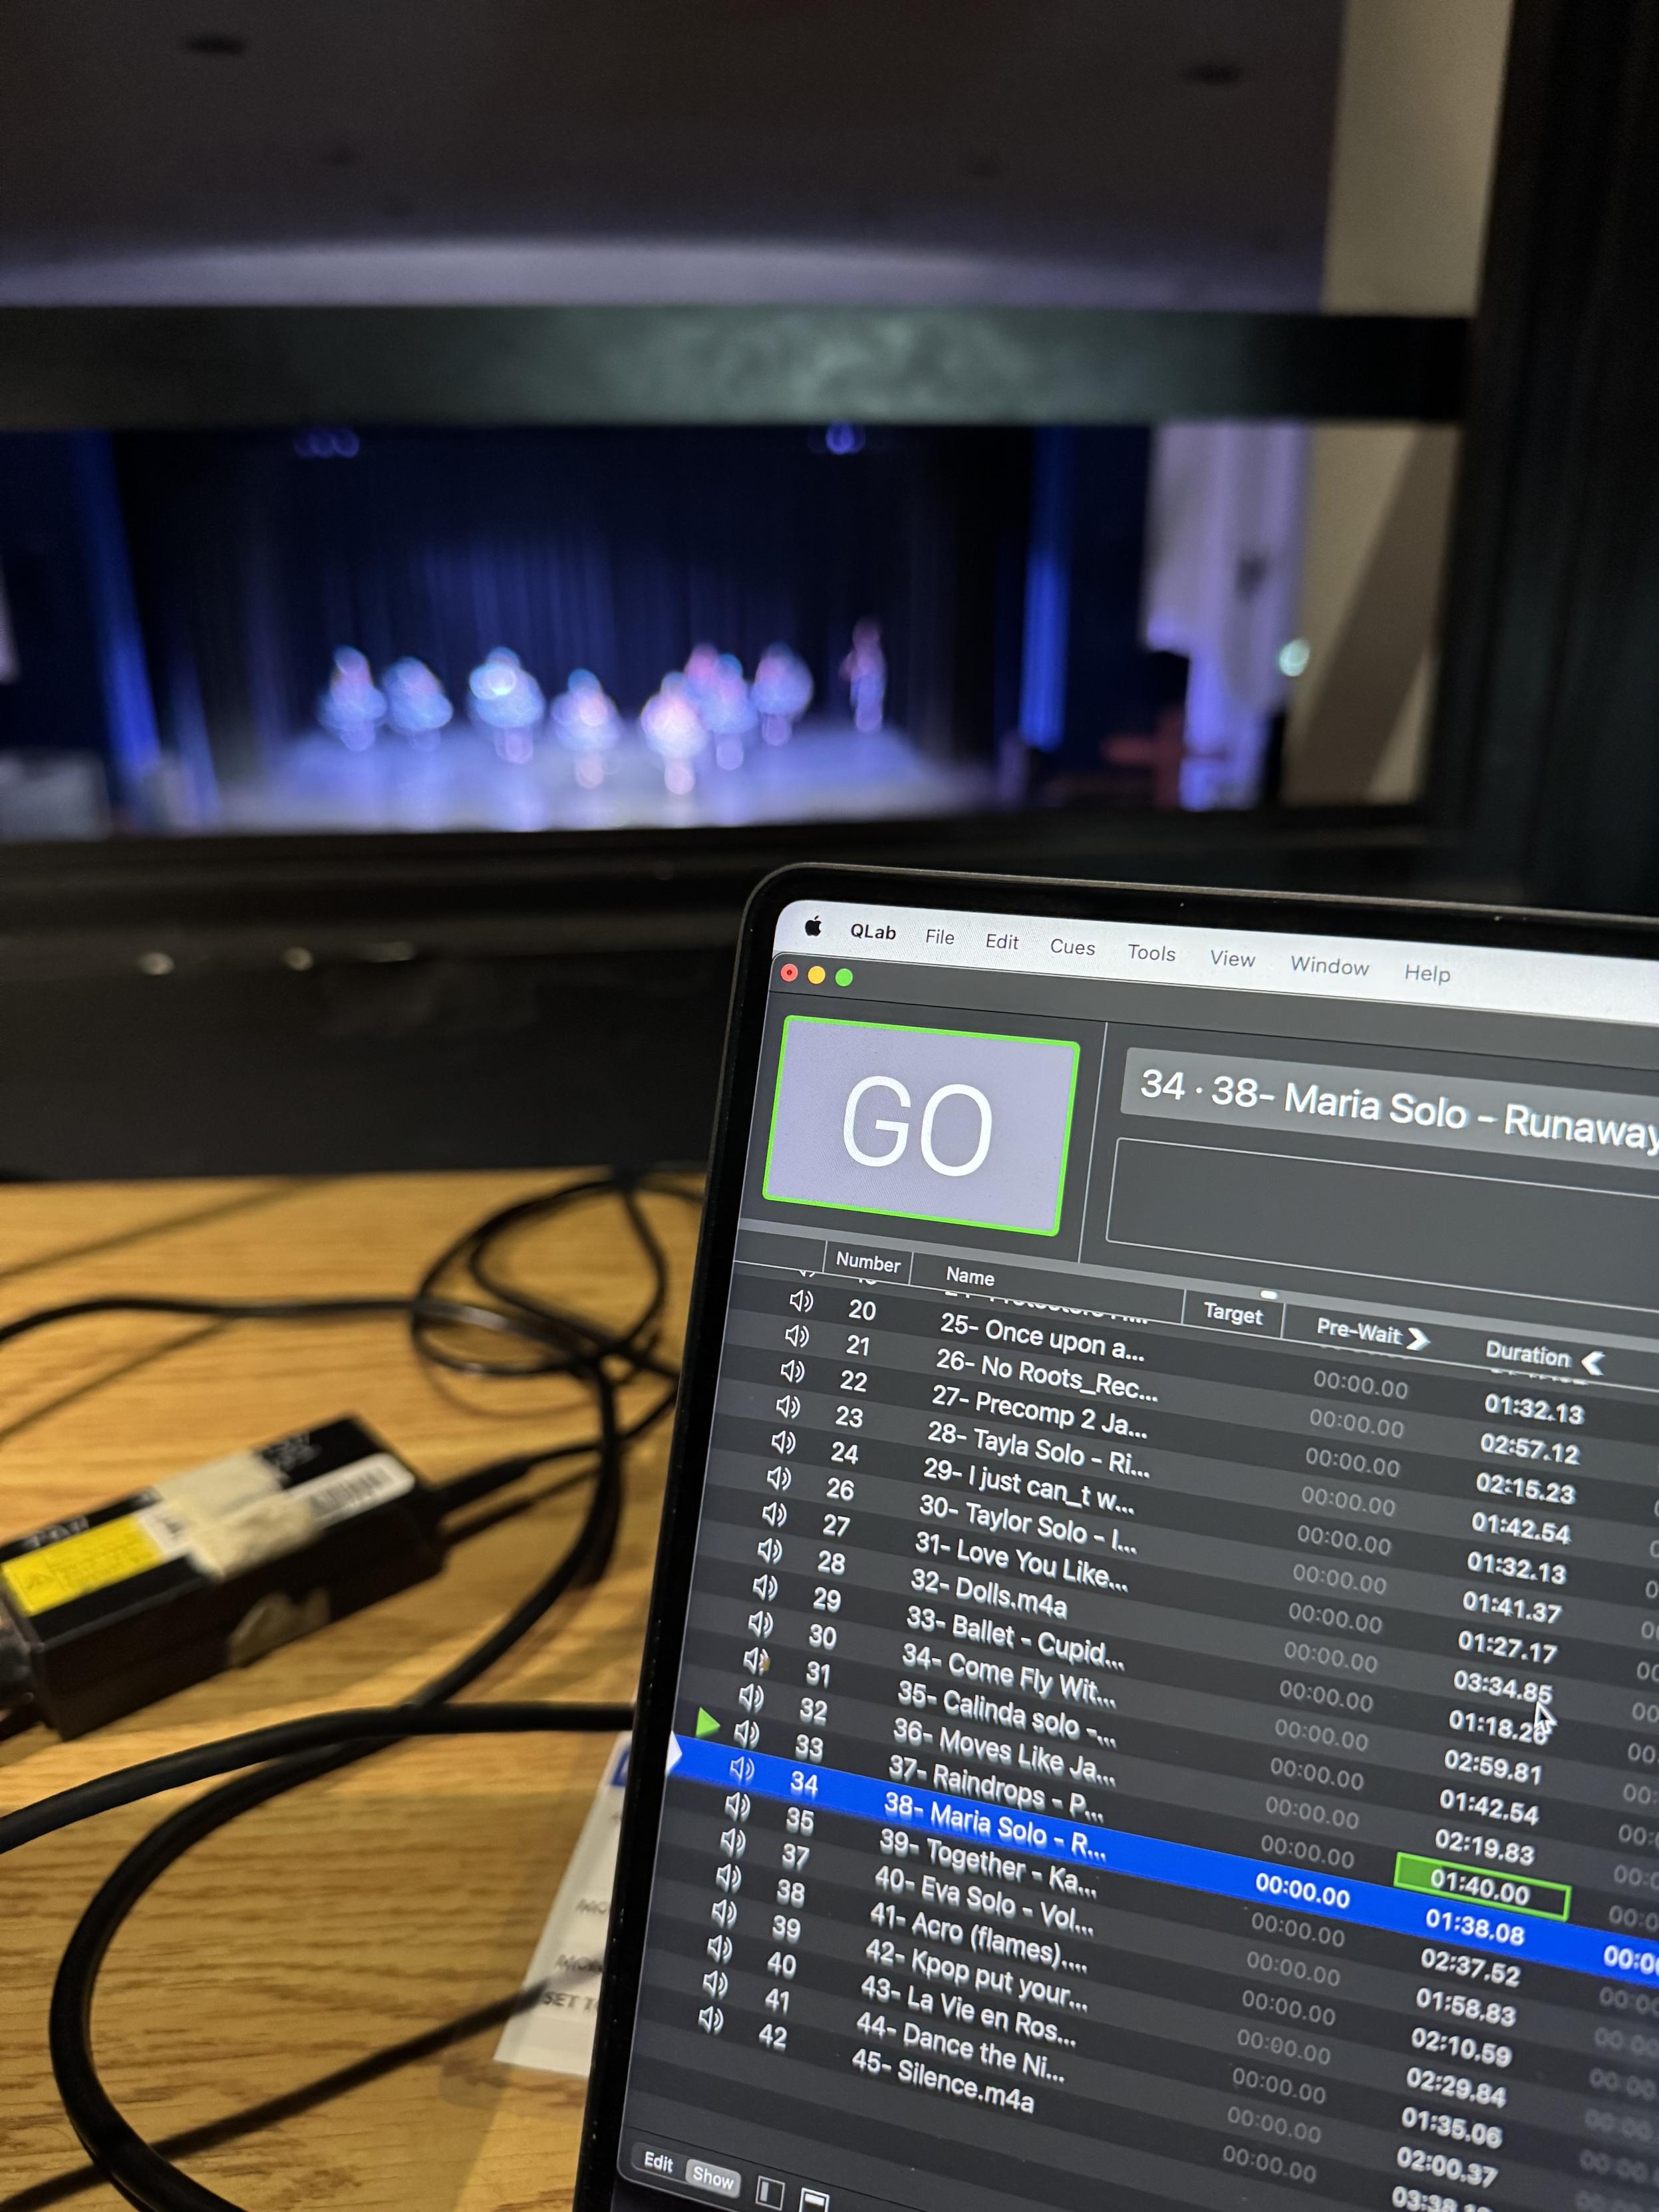This screenshot has height=2212, width=1659.
Task: Click the audio speaker icon of cue 20
Action: 801,1301
